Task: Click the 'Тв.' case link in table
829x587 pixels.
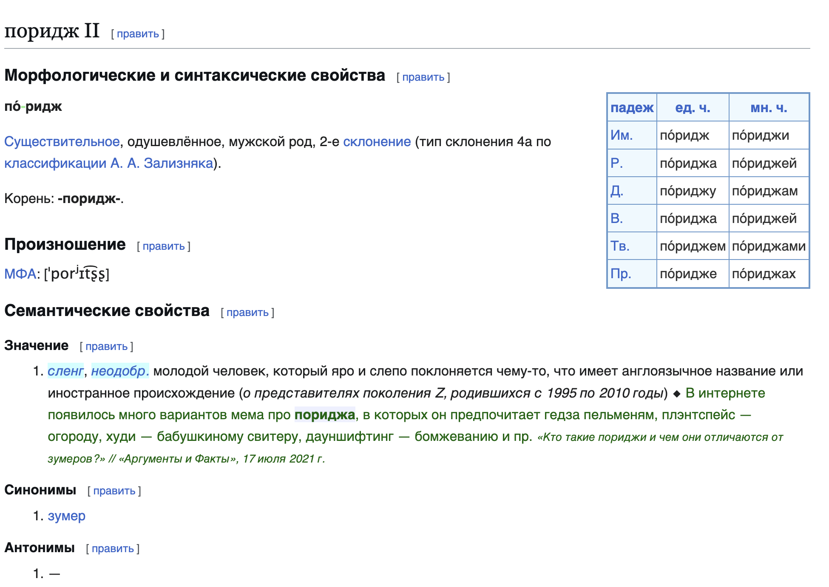Action: (620, 246)
